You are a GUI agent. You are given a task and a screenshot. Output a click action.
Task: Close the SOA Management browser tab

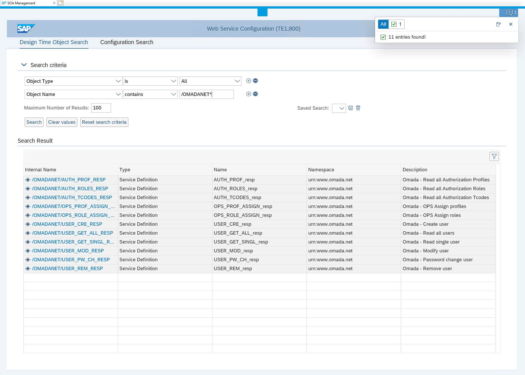pyautogui.click(x=54, y=3)
